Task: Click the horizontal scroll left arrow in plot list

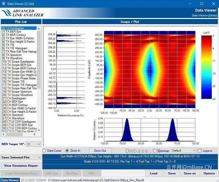Action: [3, 135]
